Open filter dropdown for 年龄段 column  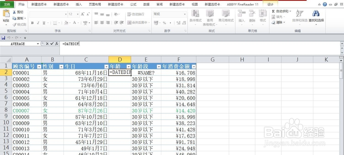point(159,67)
